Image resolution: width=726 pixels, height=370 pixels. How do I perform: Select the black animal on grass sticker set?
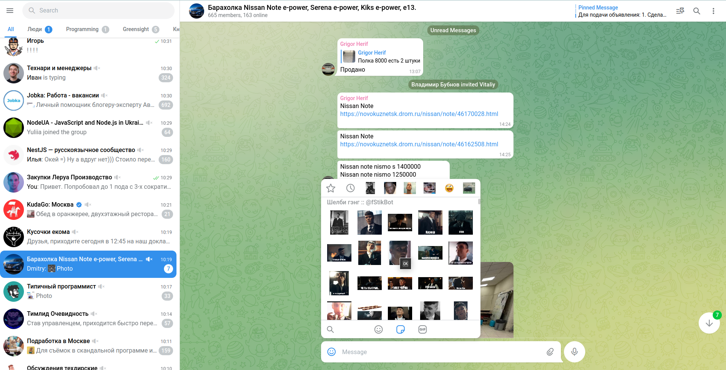click(x=469, y=188)
